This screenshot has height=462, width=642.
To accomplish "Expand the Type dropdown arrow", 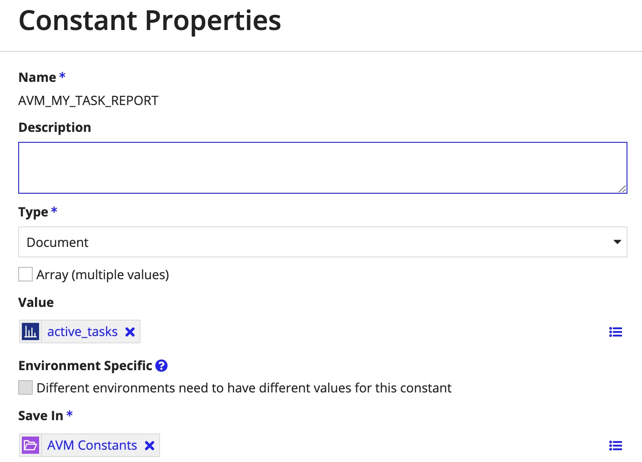I will click(617, 242).
